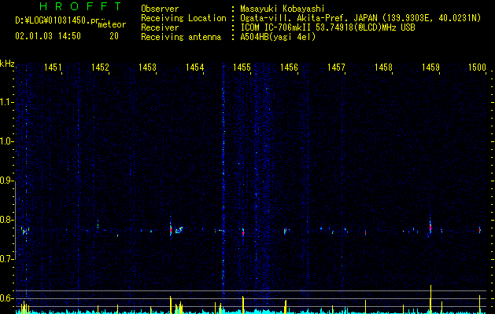
Task: Click observer name Masayuki Kobayashi
Action: click(x=283, y=9)
